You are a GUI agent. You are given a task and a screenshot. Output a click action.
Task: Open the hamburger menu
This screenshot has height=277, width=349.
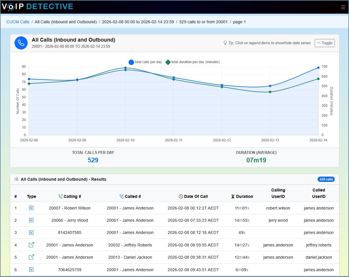click(343, 7)
